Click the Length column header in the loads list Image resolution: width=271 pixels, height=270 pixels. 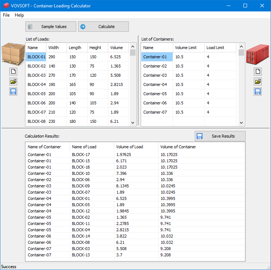point(77,48)
